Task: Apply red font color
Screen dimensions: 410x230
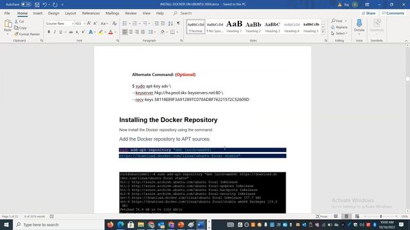Action: pyautogui.click(x=111, y=32)
